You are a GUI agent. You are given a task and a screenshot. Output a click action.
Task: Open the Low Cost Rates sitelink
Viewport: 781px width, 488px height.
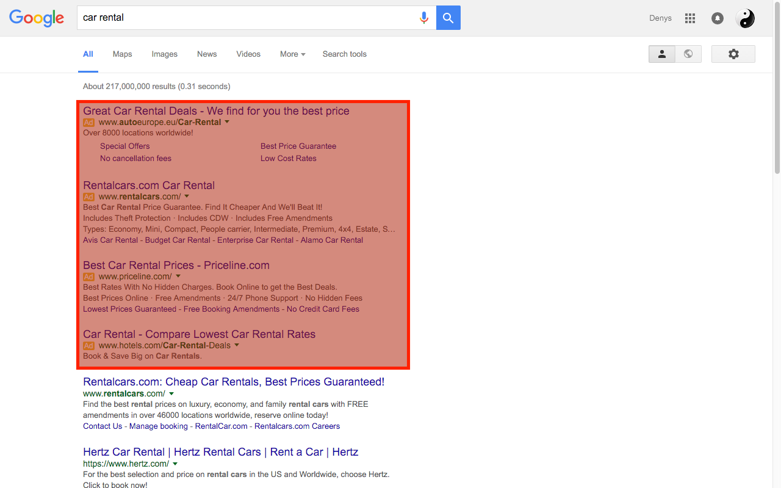289,159
